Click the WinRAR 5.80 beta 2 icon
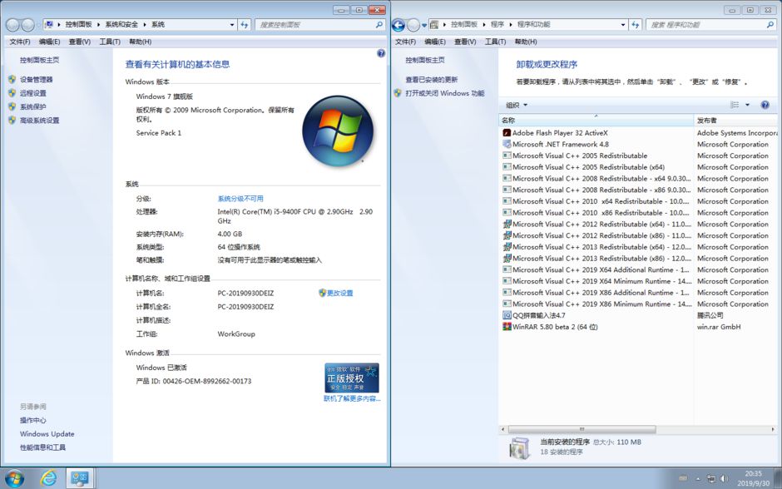 click(x=507, y=327)
